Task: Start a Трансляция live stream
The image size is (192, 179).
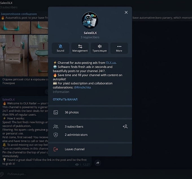Action: click(100, 48)
